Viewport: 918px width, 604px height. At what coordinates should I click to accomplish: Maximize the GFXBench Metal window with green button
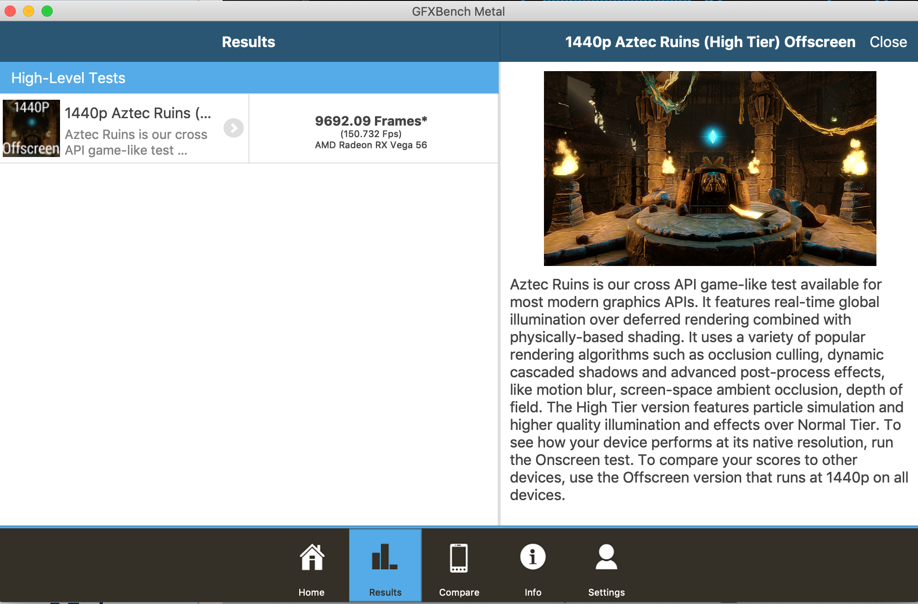(x=47, y=11)
